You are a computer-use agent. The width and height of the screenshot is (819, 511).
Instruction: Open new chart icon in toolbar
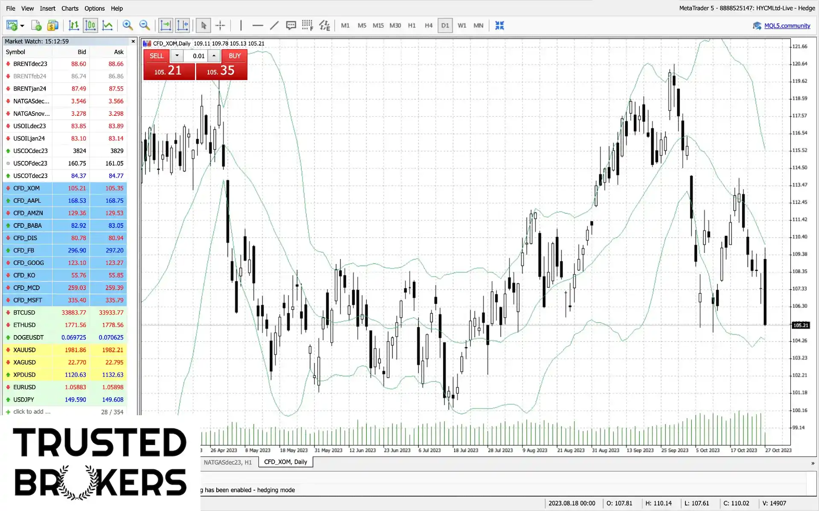[x=12, y=26]
